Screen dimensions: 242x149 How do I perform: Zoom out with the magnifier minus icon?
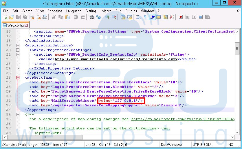[x=114, y=17]
